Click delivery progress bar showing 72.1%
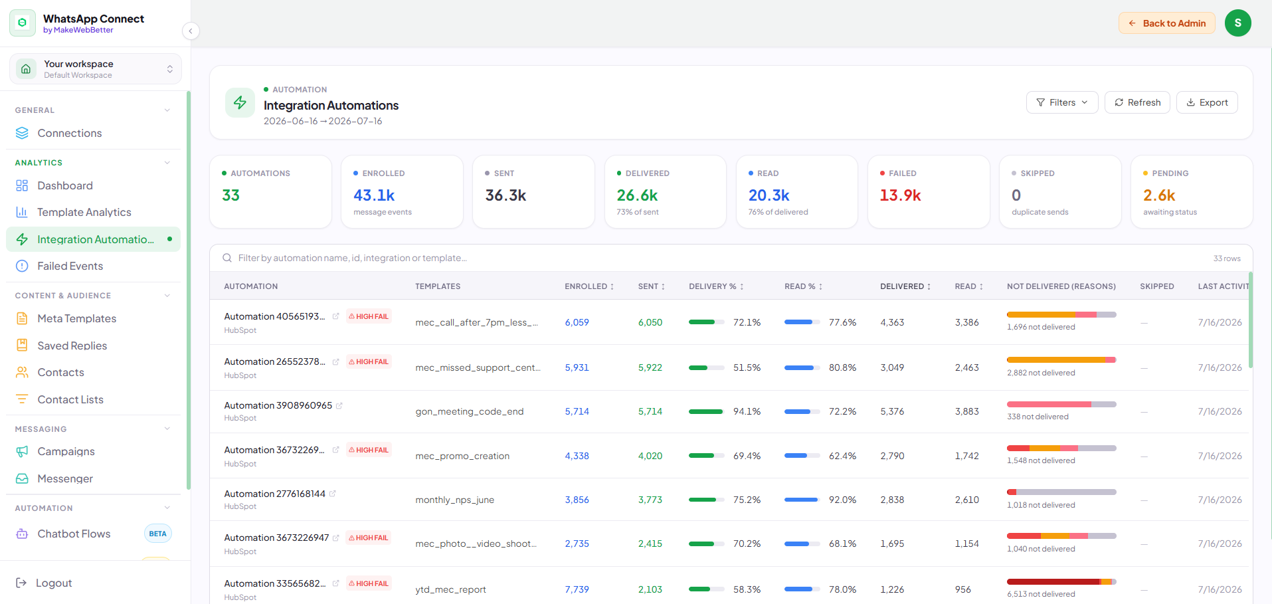Image resolution: width=1272 pixels, height=604 pixels. pyautogui.click(x=707, y=322)
